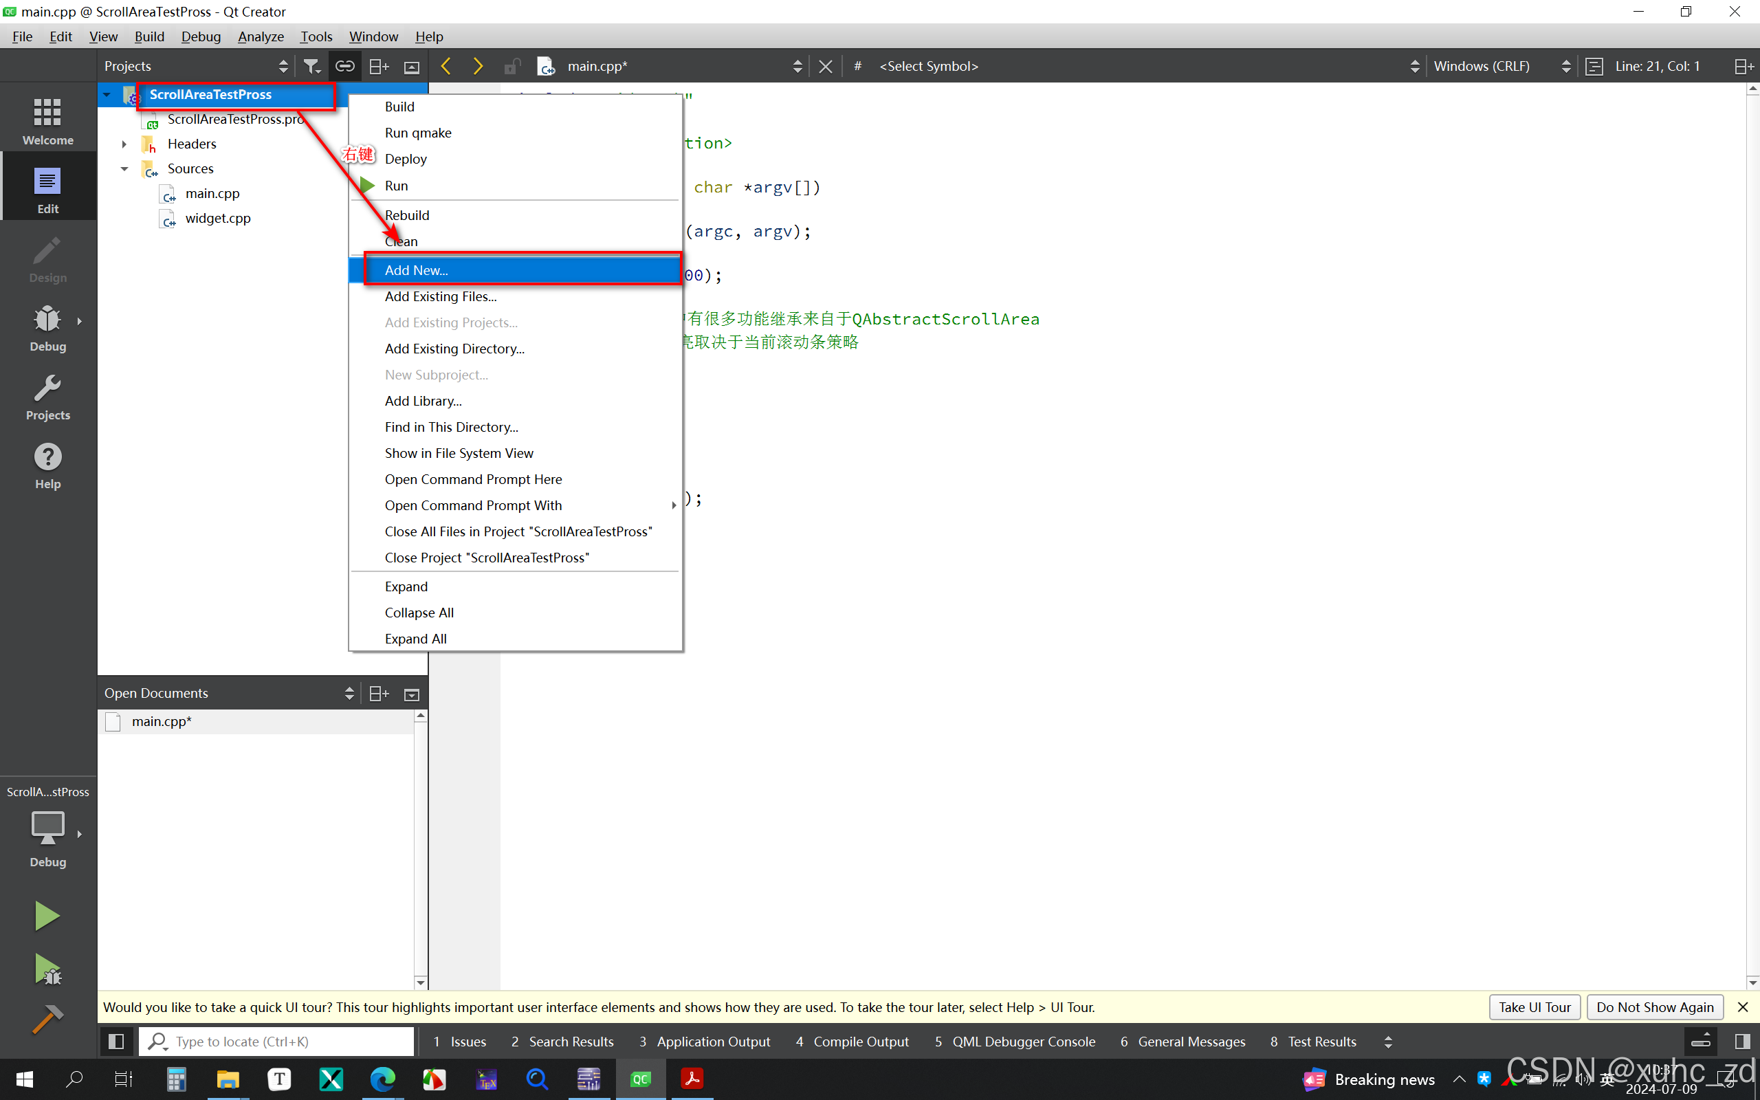Click the Take UI Tour button
The height and width of the screenshot is (1100, 1760).
[1534, 1007]
